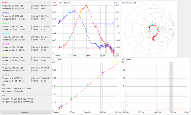The width and height of the screenshot is (191, 115).
Task: Select the yellow Marker 6 heading
Action: click(x=5, y=54)
